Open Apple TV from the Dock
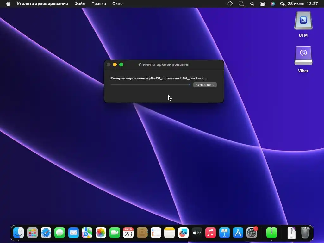The image size is (324, 243). pyautogui.click(x=197, y=233)
